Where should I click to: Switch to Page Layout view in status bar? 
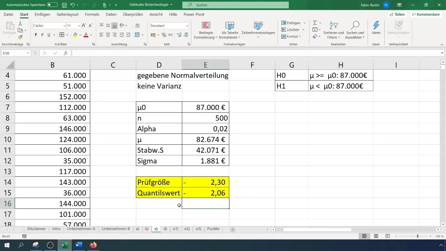click(x=376, y=236)
